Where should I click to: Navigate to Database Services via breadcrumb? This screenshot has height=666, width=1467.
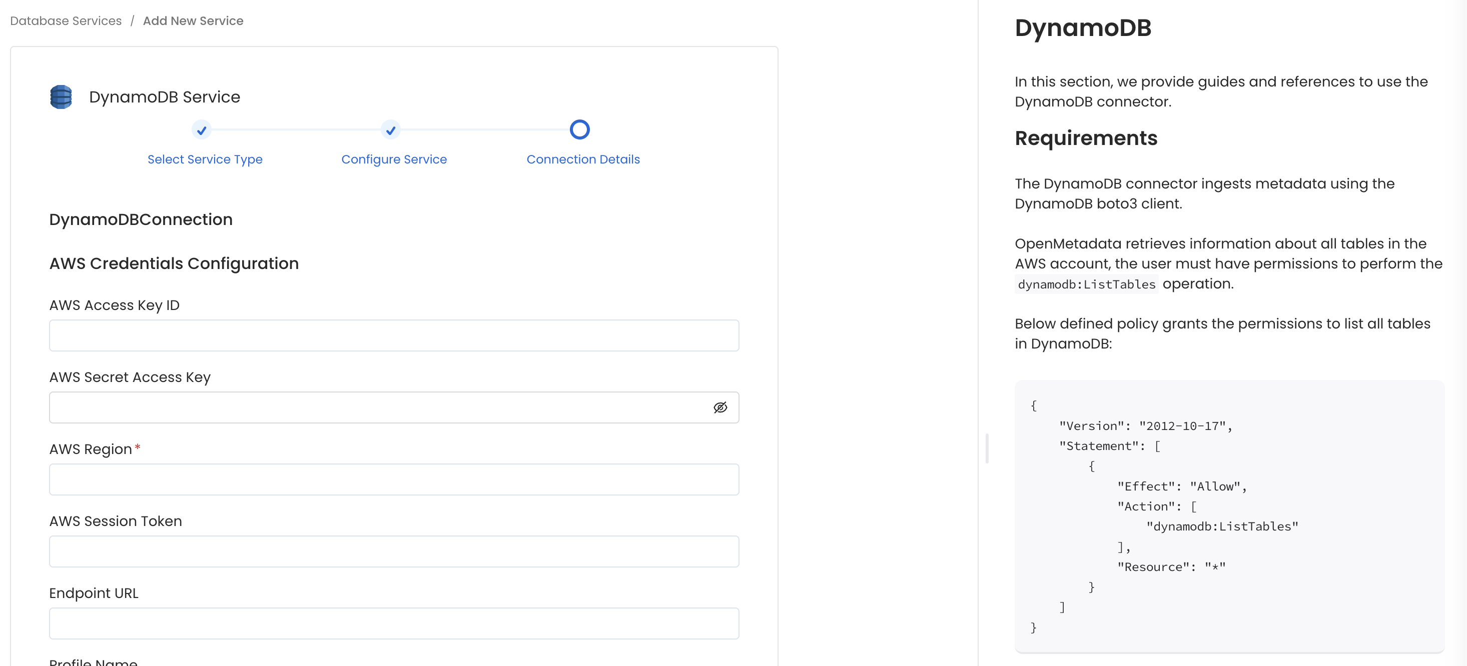(x=65, y=20)
